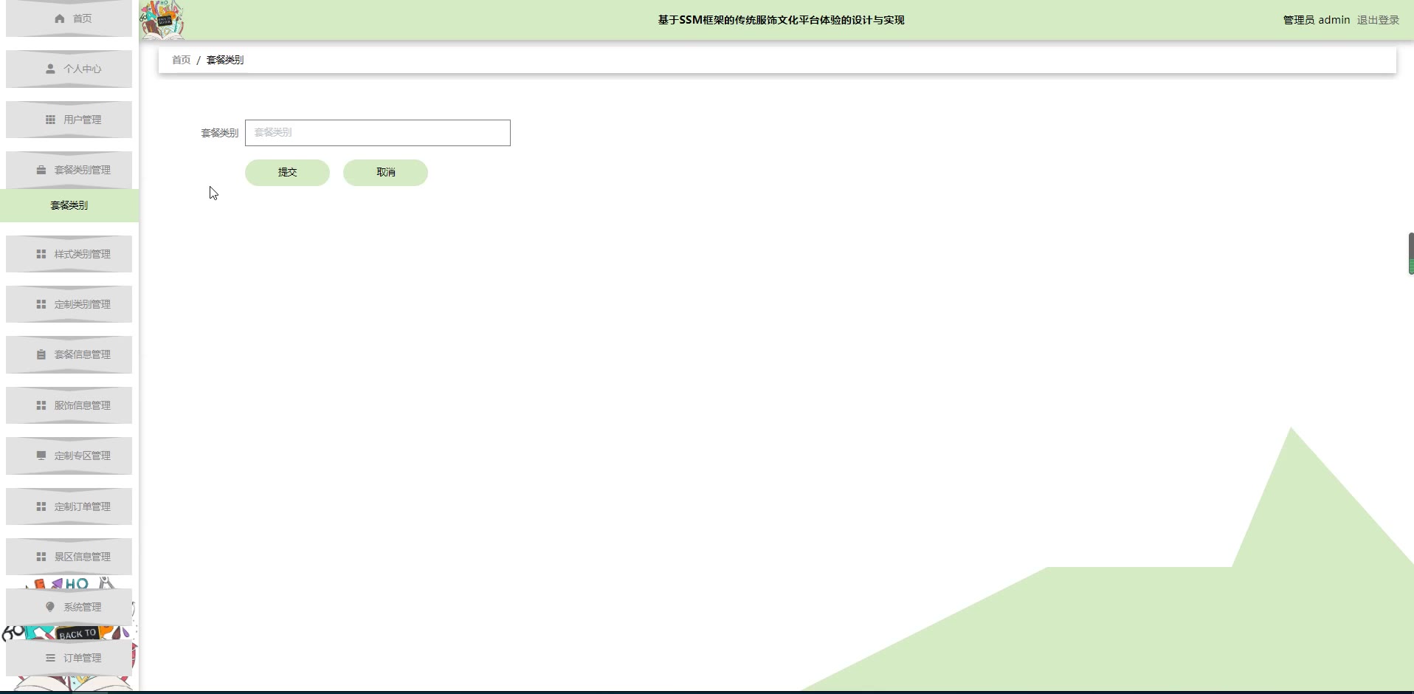Click the page title in header

(781, 20)
